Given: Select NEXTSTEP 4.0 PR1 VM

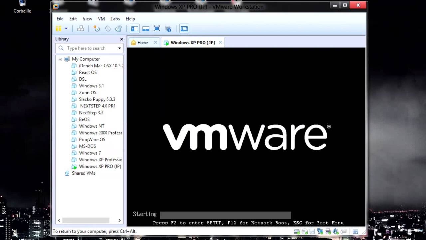Looking at the screenshot, I should [98, 106].
